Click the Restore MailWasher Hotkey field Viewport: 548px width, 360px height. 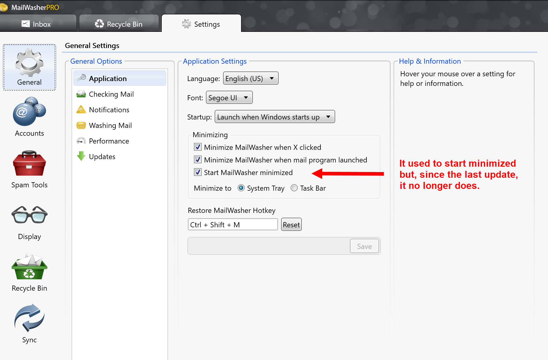click(x=233, y=225)
